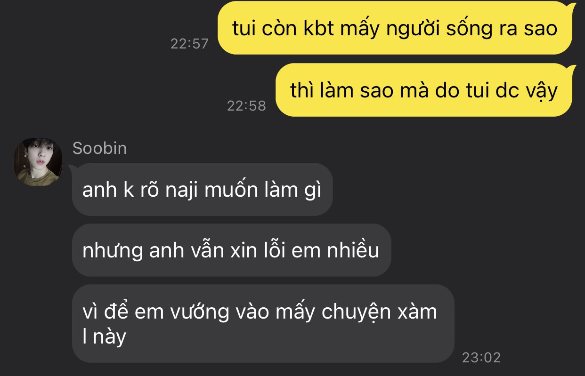Select the message 'tui còn kbt mấy người sống ra sao'

tap(395, 28)
